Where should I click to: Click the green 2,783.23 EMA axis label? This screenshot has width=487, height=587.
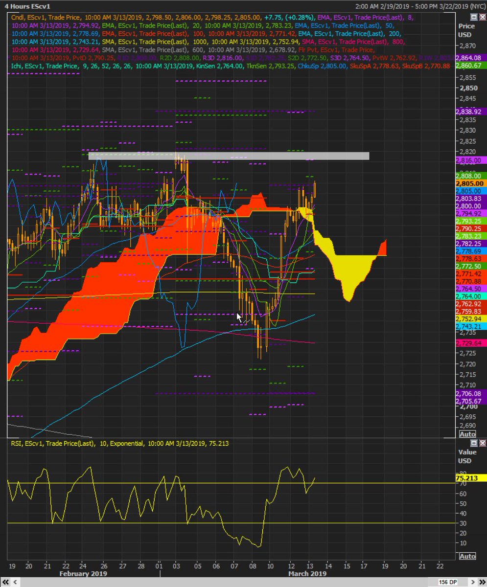coord(470,236)
